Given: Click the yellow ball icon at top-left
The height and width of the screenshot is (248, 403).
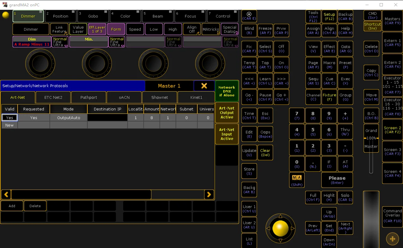Looking at the screenshot, I should point(5,15).
